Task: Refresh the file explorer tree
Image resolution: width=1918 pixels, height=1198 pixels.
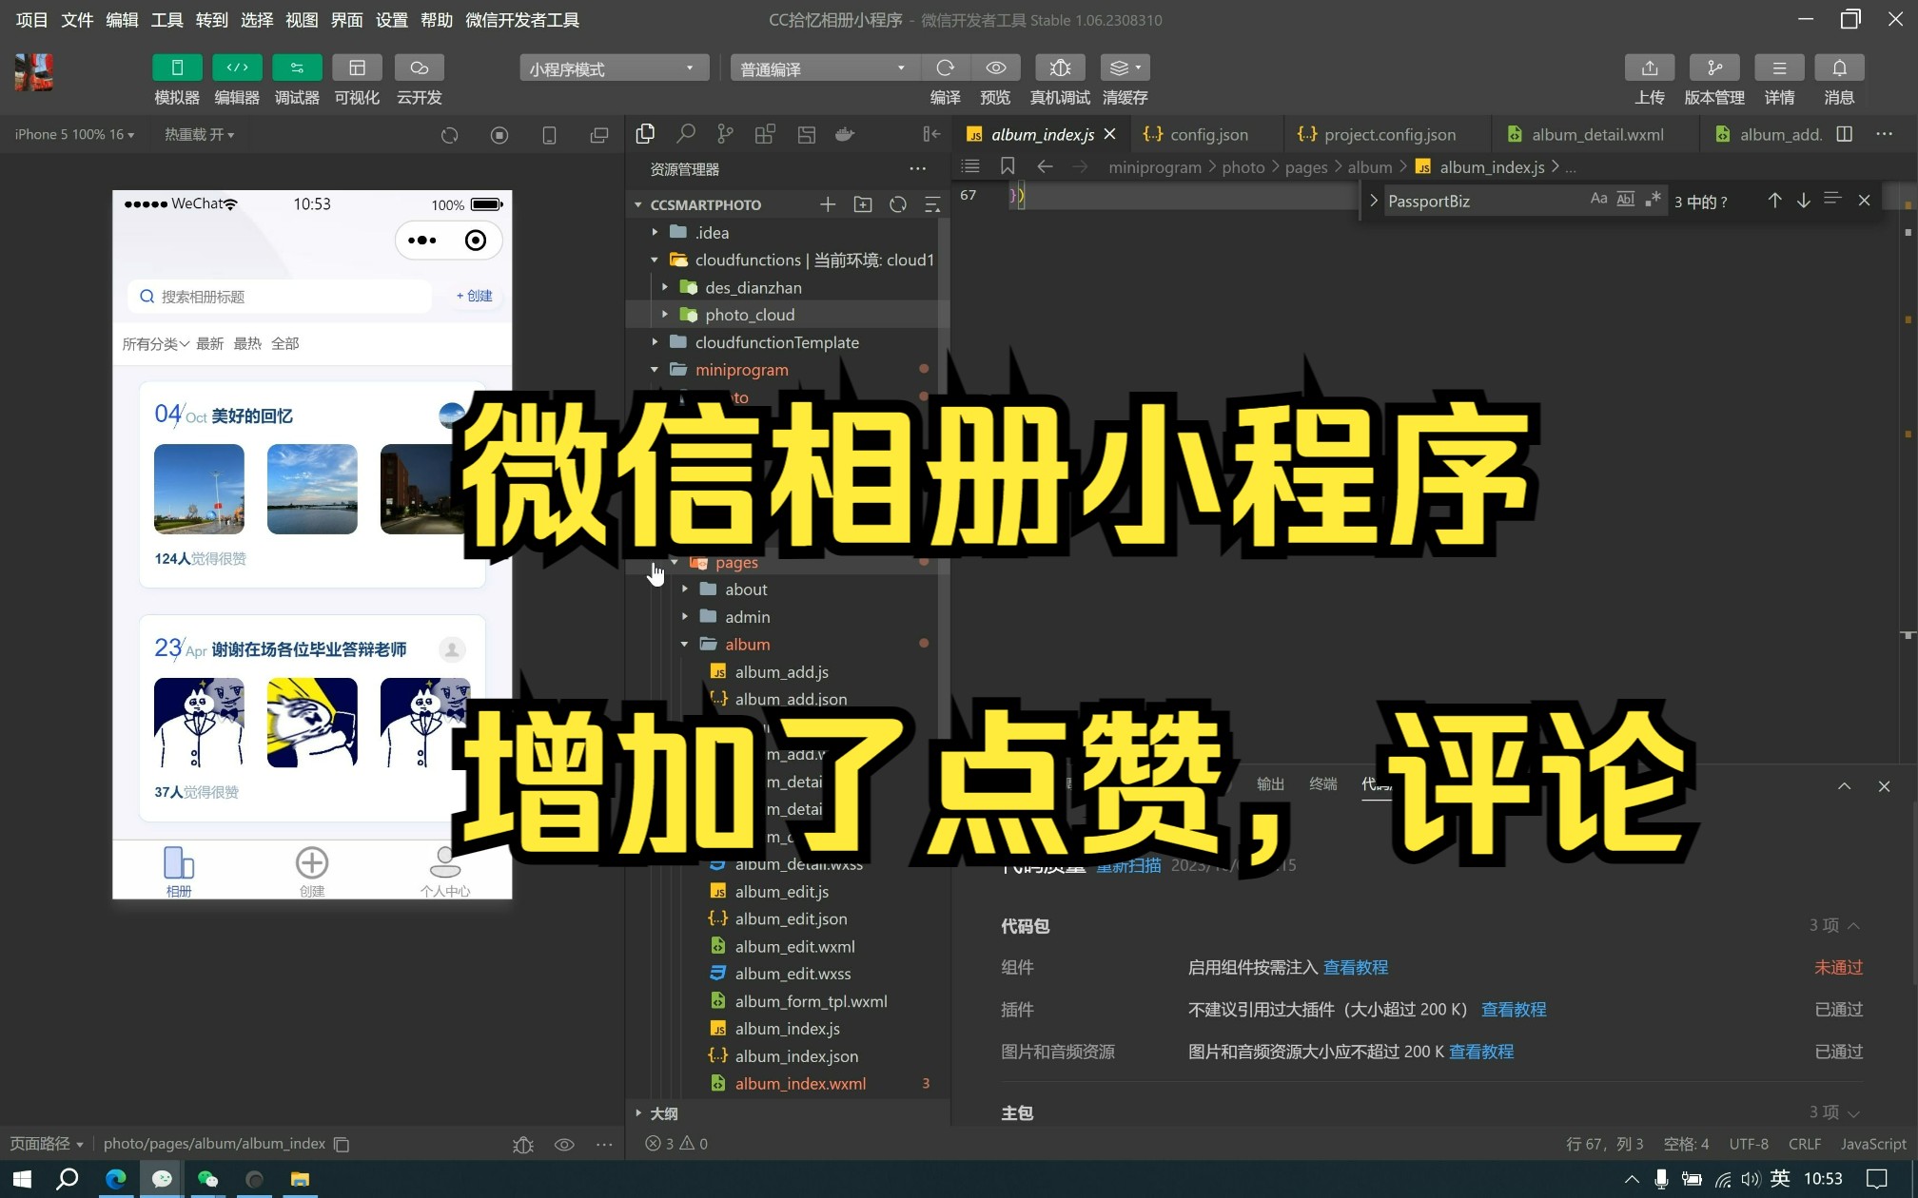Action: pos(897,204)
